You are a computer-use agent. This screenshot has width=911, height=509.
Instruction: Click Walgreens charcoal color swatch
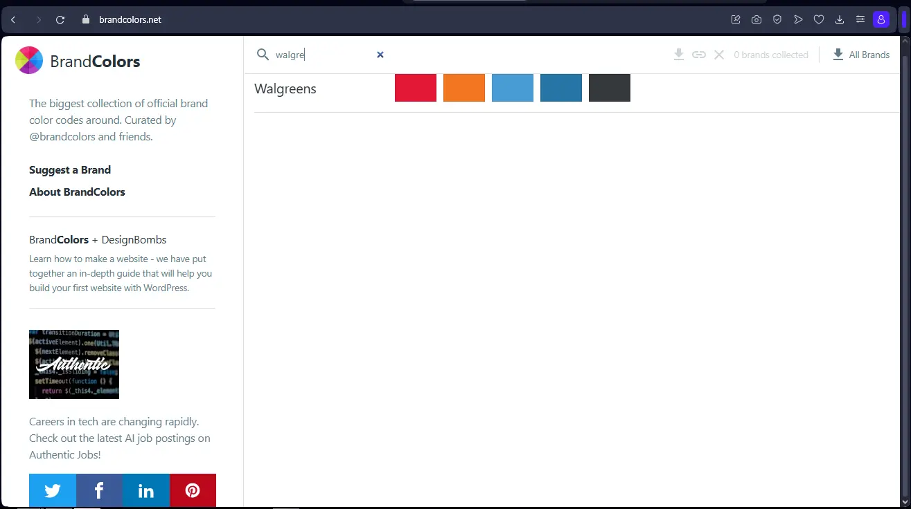610,88
